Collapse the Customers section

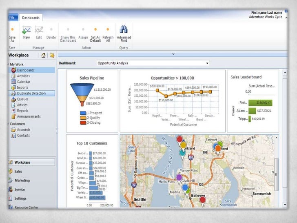click(x=8, y=124)
